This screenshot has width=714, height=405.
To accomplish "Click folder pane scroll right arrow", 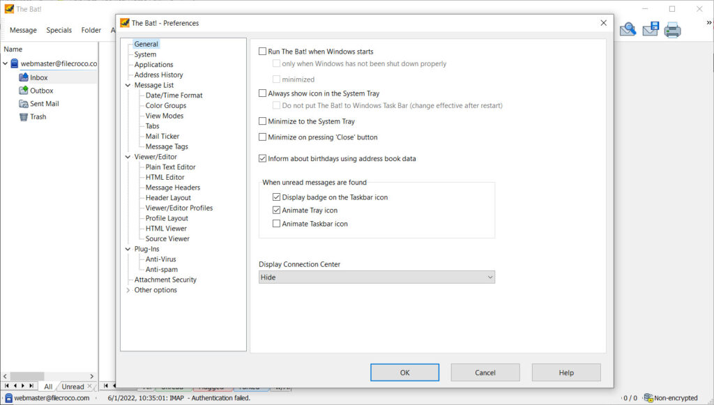I will [92, 376].
